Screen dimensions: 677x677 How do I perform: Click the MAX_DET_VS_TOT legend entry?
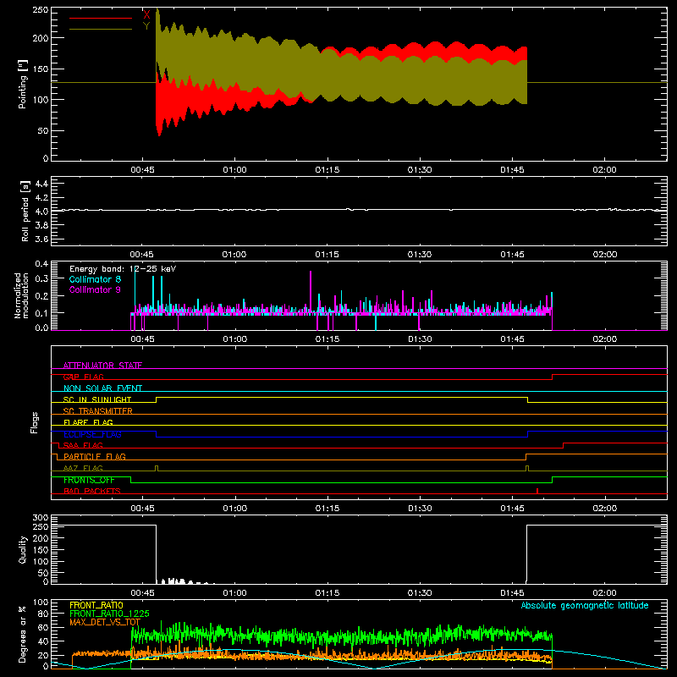point(105,622)
